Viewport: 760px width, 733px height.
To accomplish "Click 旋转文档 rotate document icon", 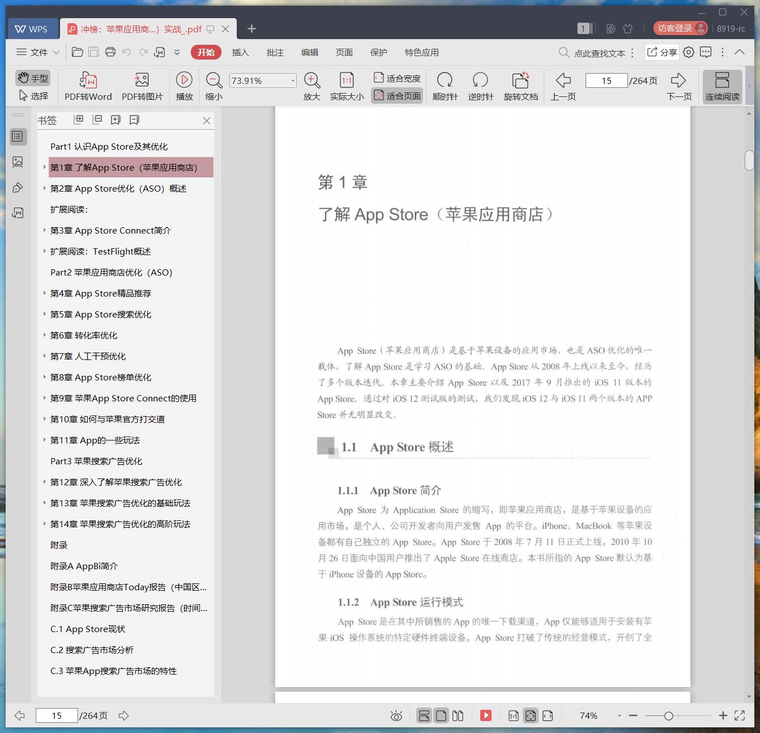I will [520, 86].
